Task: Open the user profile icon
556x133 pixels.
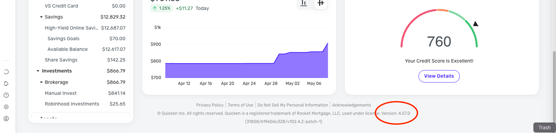Action: pyautogui.click(x=6, y=119)
